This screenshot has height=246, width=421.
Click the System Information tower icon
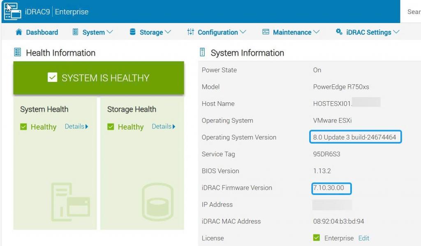point(202,52)
